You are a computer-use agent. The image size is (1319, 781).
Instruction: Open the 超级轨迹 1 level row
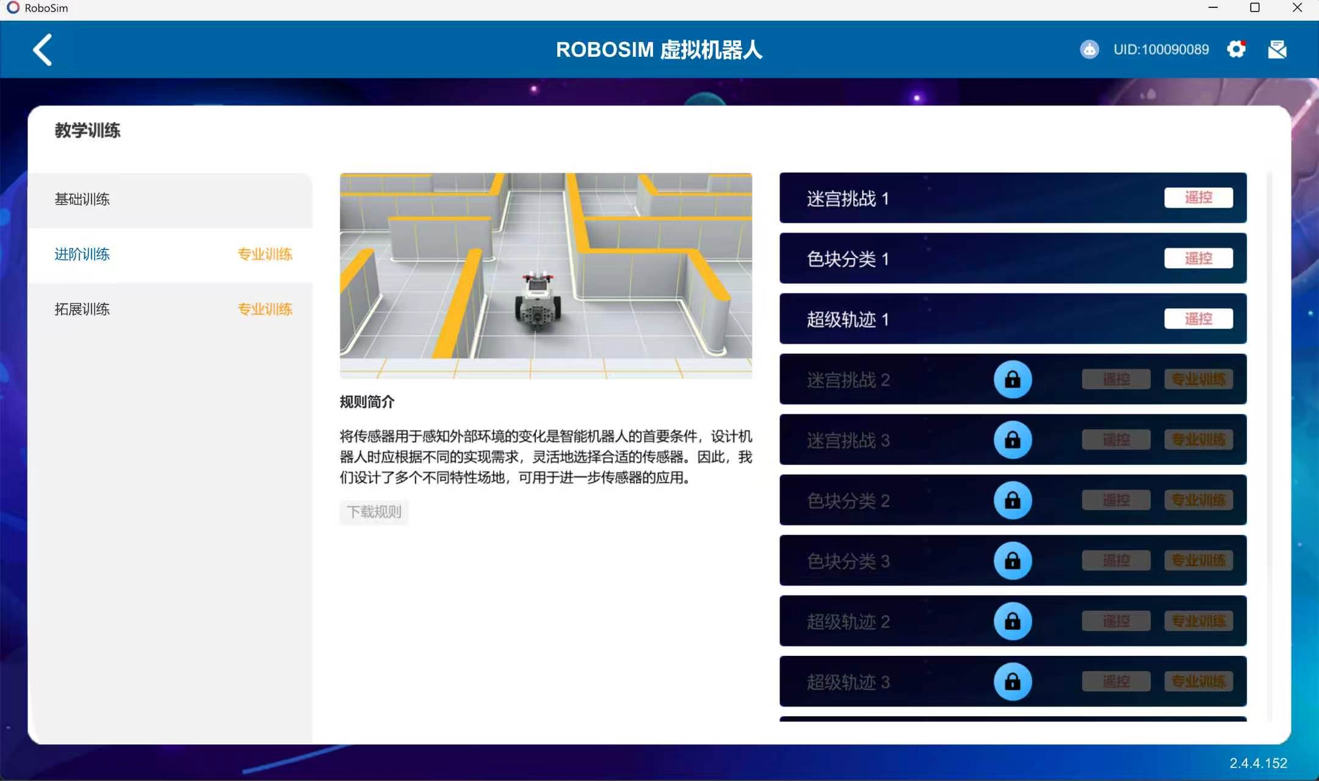tap(1013, 319)
